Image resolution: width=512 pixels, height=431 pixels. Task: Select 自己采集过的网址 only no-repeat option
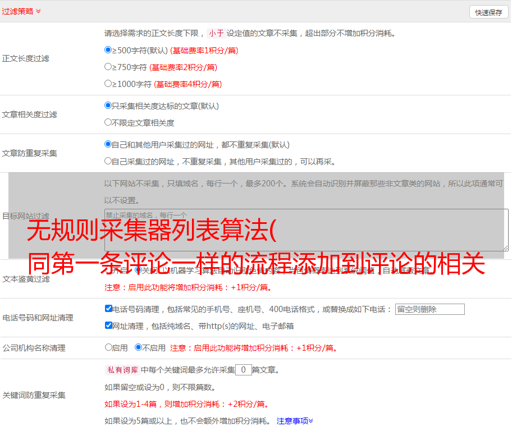108,161
